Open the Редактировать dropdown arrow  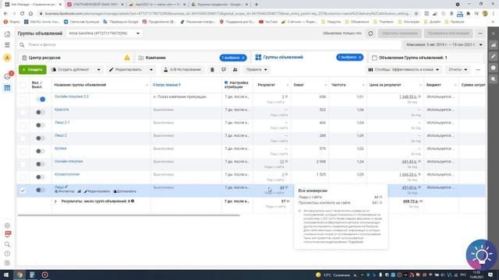click(x=151, y=69)
